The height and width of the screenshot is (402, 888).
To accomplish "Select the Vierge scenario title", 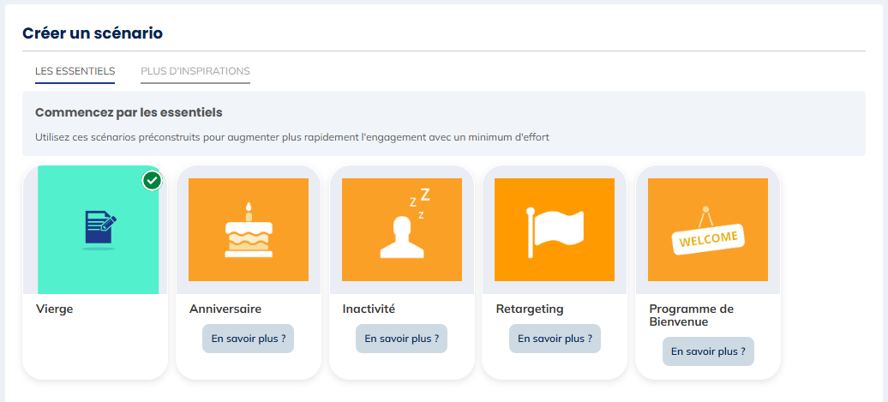I will pyautogui.click(x=55, y=309).
